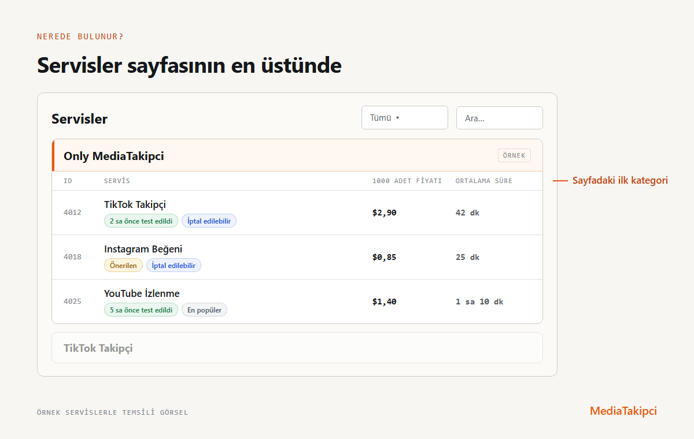
Task: Click the 25 dk average time
Action: point(468,257)
